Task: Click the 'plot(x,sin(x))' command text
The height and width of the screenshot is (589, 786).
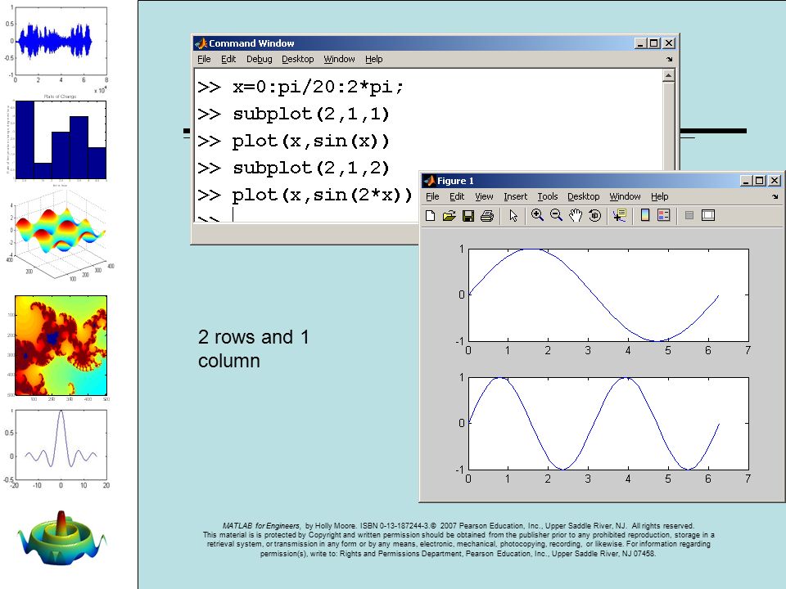Action: [311, 141]
